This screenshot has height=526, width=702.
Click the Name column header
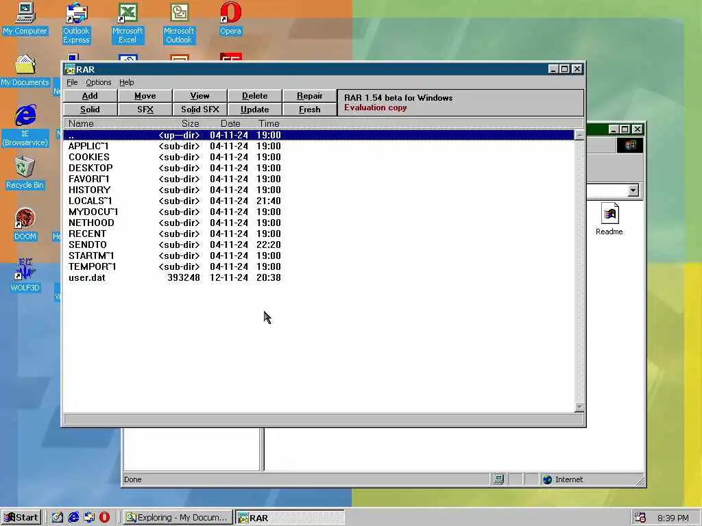pos(81,123)
